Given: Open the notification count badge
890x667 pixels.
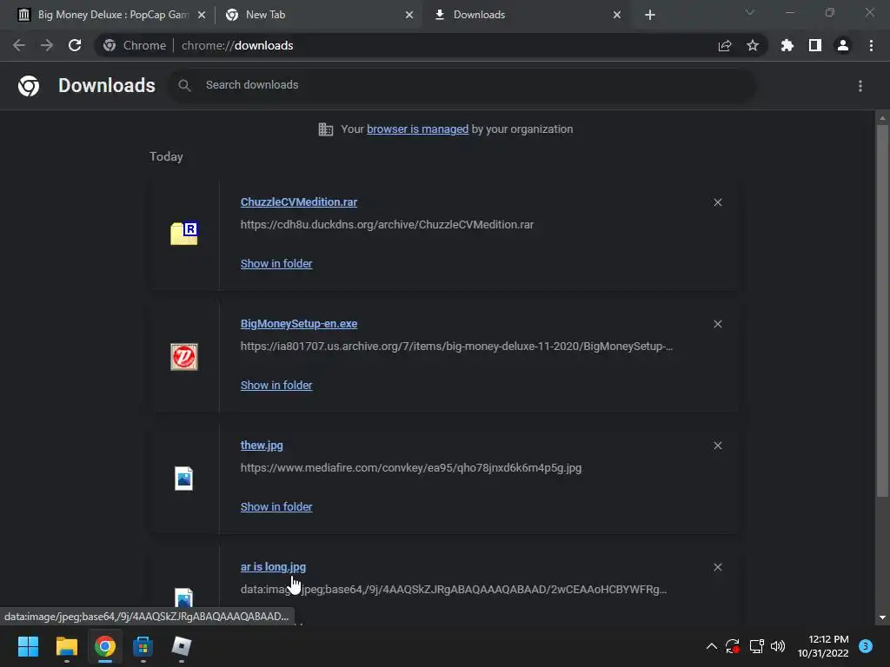Looking at the screenshot, I should (866, 646).
